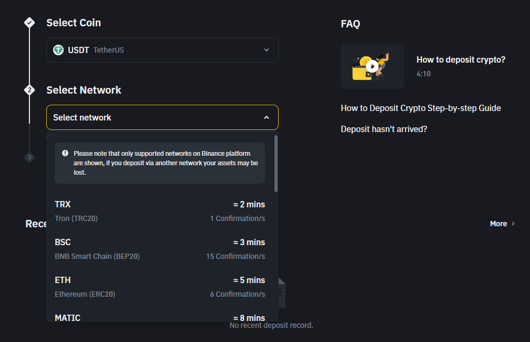Click the 1 Confirmation/s text

238,218
